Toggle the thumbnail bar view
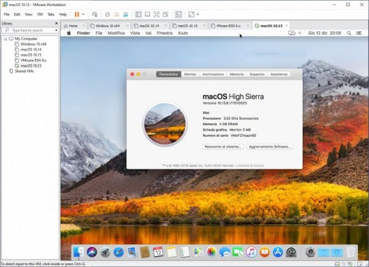This screenshot has width=369, height=267. pyautogui.click(x=148, y=14)
